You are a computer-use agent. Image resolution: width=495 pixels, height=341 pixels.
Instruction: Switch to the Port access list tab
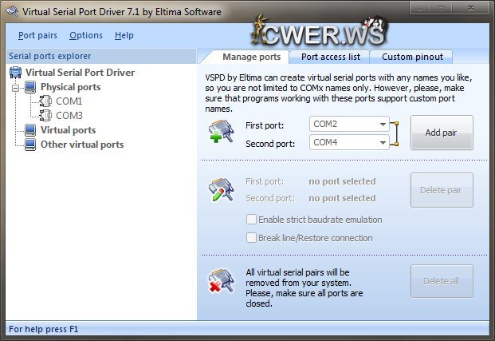pyautogui.click(x=331, y=57)
